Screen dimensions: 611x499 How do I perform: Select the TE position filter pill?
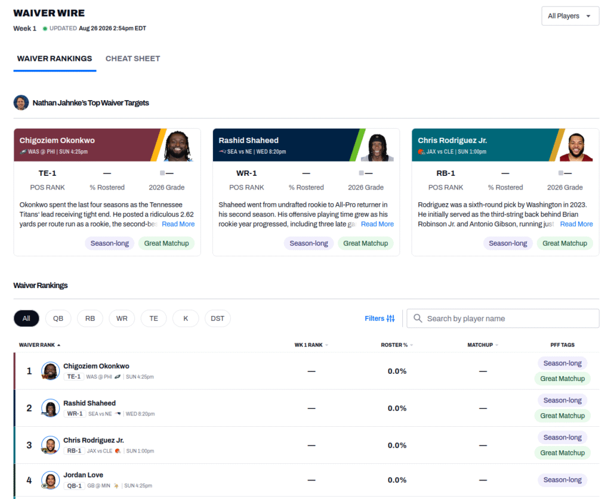tap(153, 318)
